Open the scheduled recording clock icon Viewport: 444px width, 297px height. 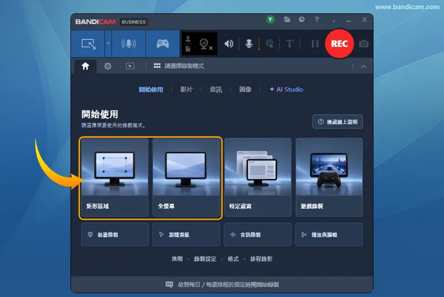[302, 19]
